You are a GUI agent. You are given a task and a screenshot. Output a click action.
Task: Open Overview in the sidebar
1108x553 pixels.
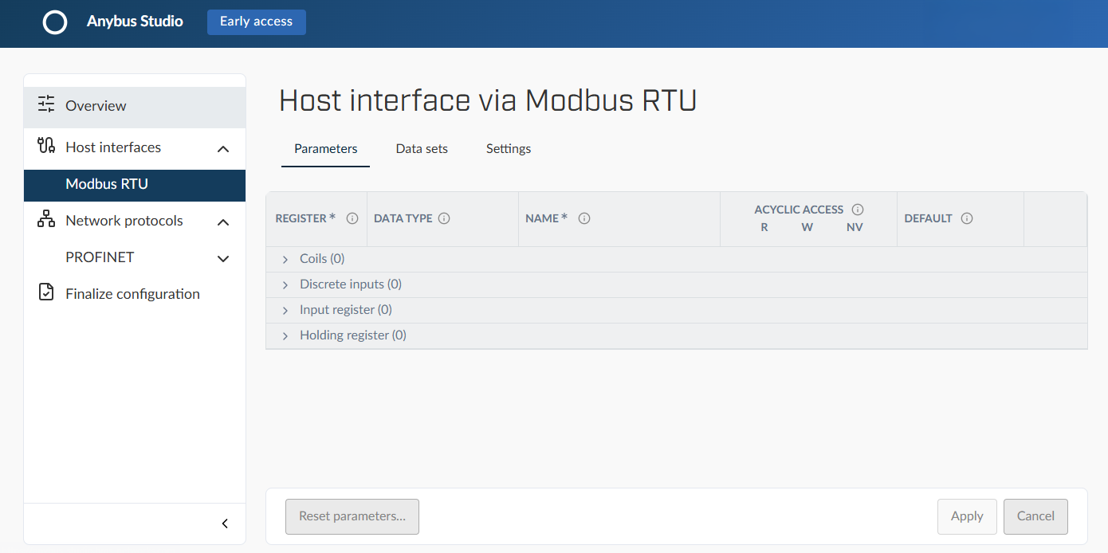135,106
